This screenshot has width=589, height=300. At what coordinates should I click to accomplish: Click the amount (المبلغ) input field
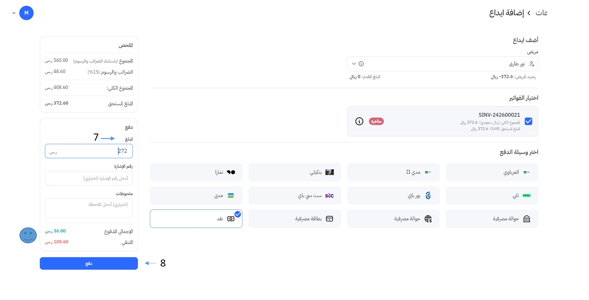pyautogui.click(x=89, y=151)
